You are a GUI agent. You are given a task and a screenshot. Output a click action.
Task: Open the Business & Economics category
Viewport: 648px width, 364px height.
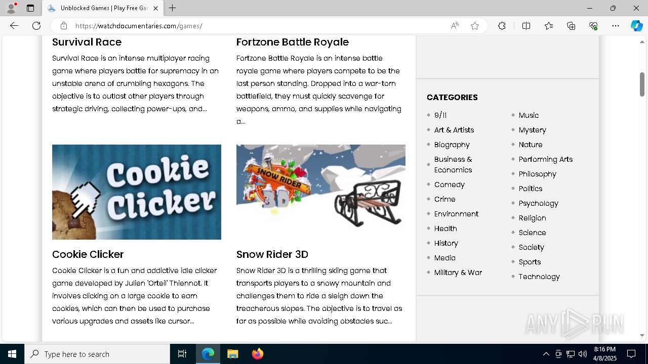coord(453,164)
